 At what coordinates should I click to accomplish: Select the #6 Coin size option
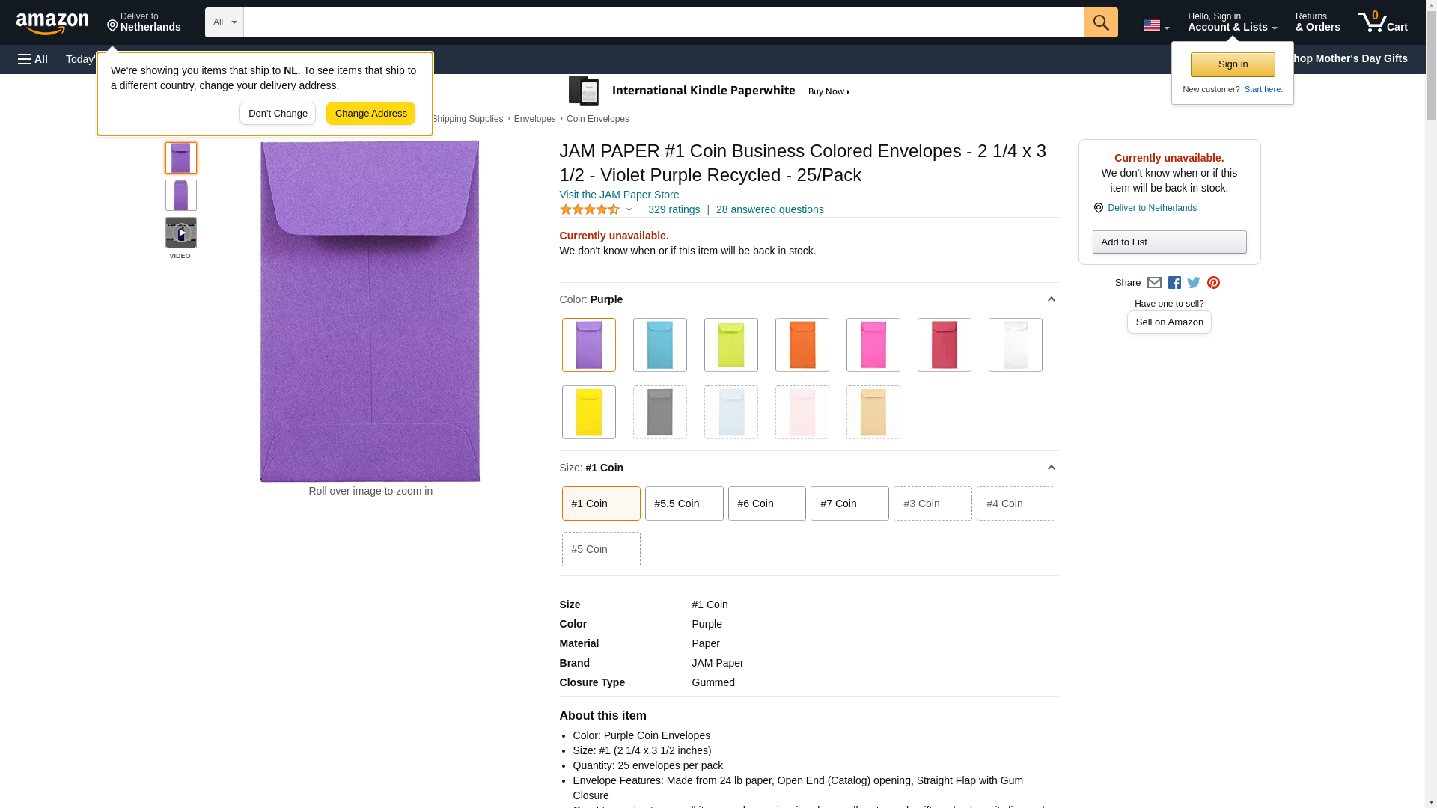pyautogui.click(x=766, y=504)
